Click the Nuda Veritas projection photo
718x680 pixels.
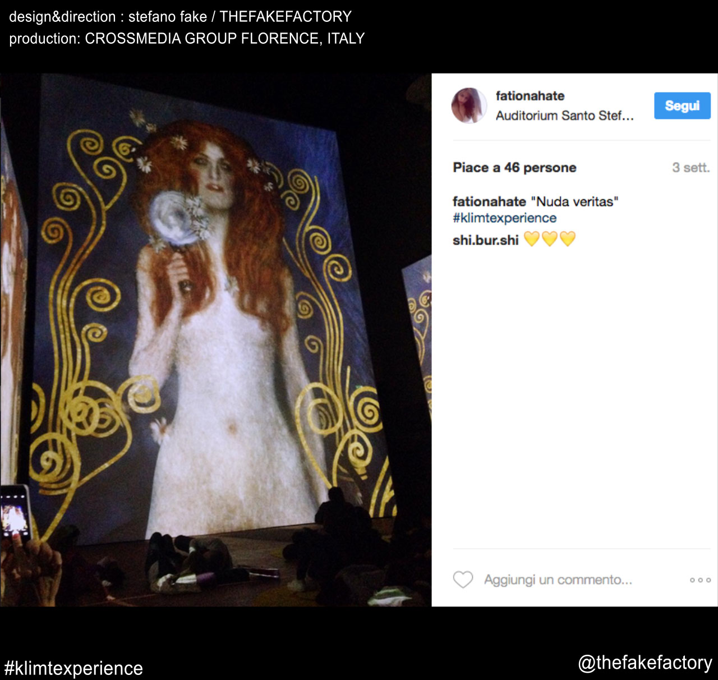tap(215, 340)
